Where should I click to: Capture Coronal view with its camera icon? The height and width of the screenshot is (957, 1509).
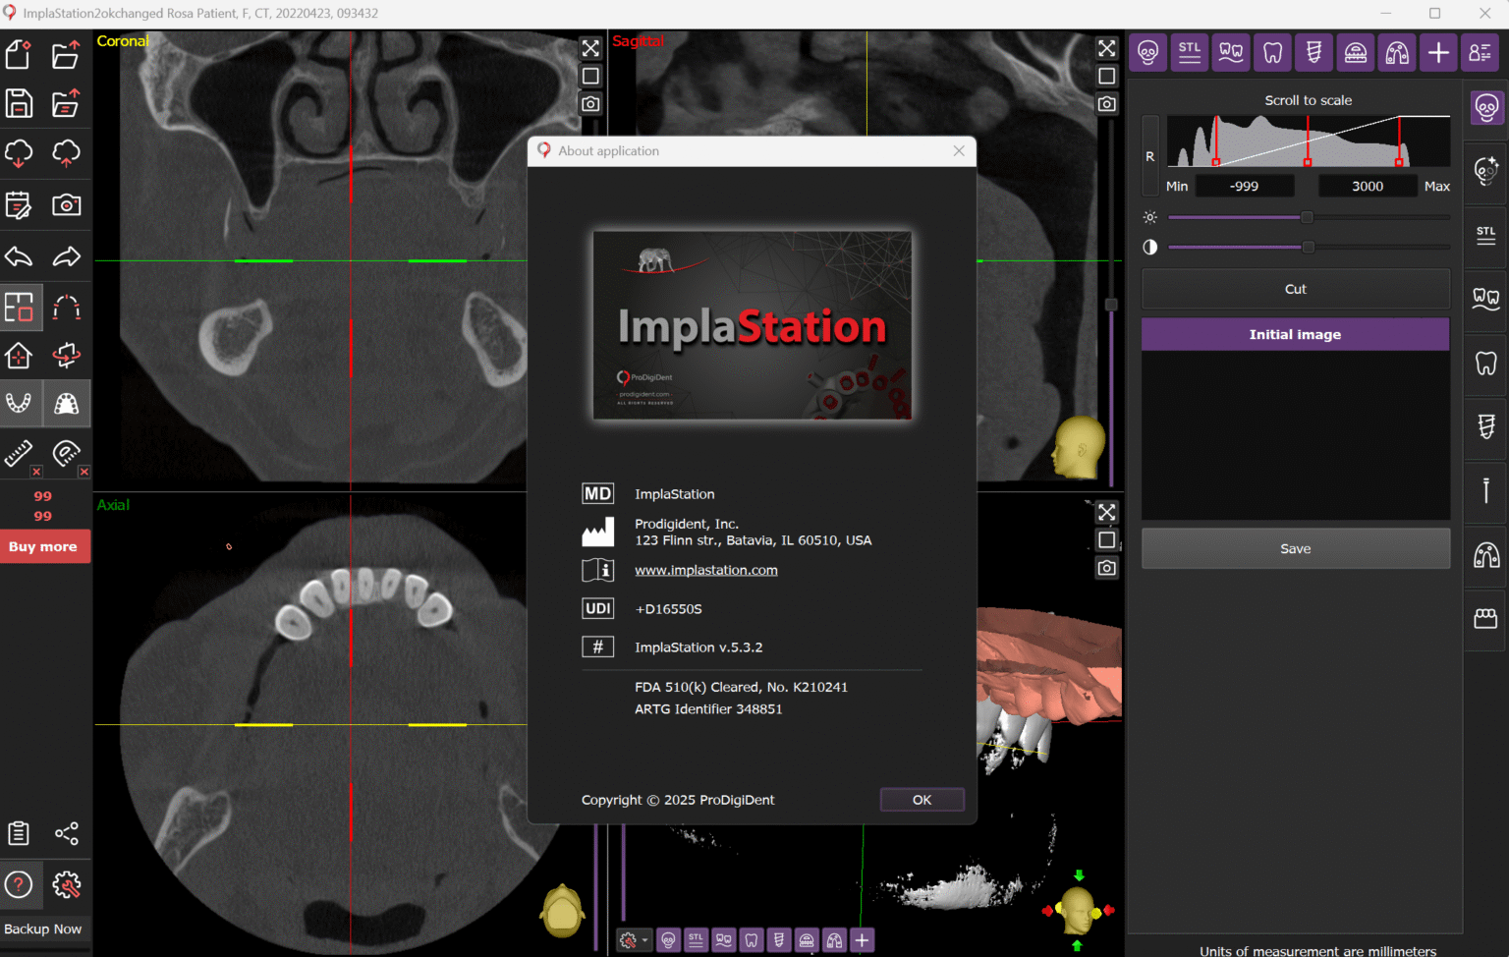[590, 103]
